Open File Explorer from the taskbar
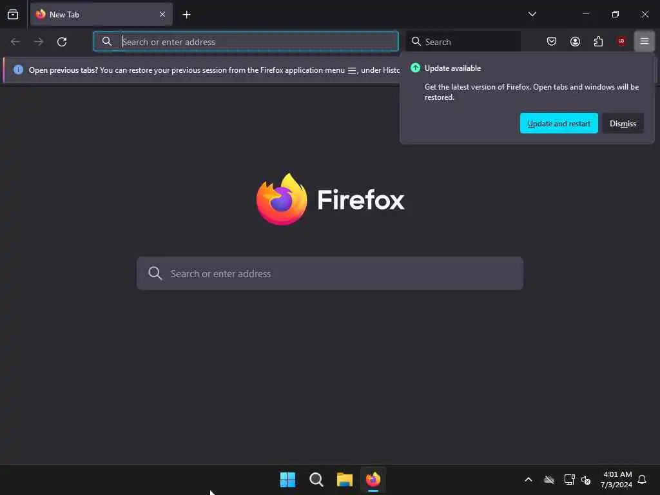Image resolution: width=660 pixels, height=495 pixels. pyautogui.click(x=345, y=480)
